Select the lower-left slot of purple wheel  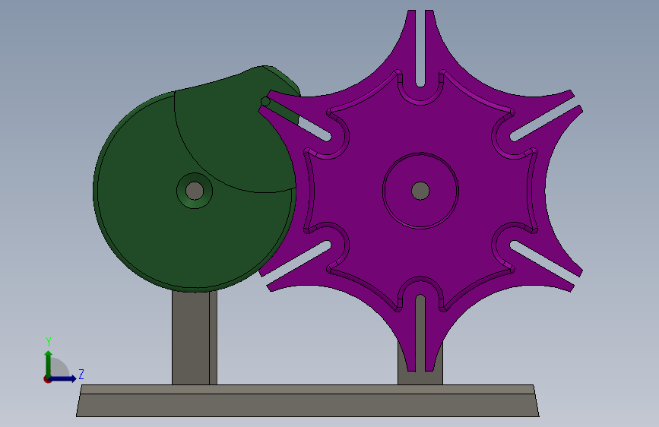[297, 261]
